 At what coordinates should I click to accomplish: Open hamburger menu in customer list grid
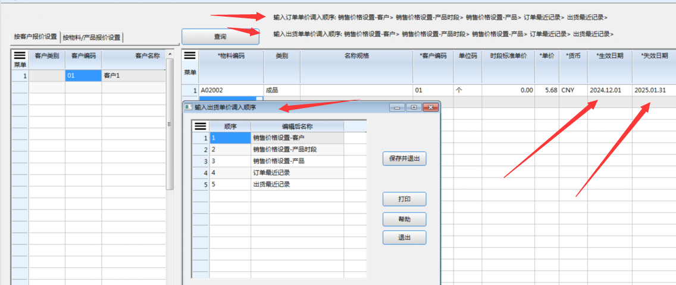20,55
